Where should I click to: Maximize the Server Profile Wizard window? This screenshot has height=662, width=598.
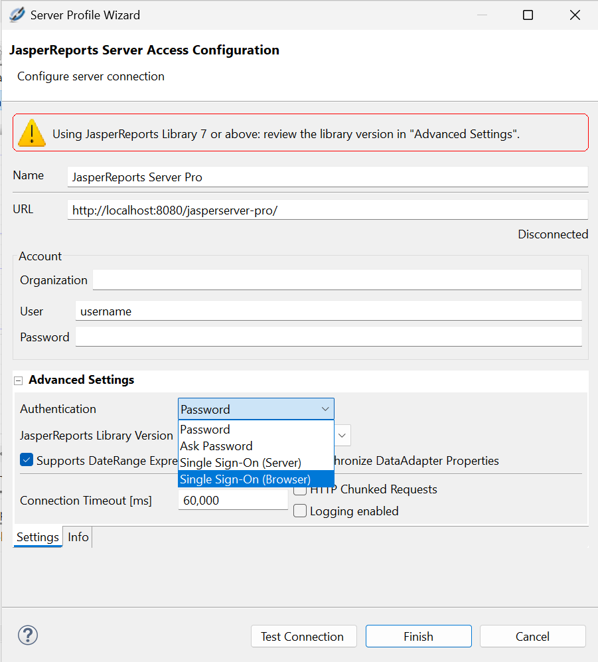528,15
